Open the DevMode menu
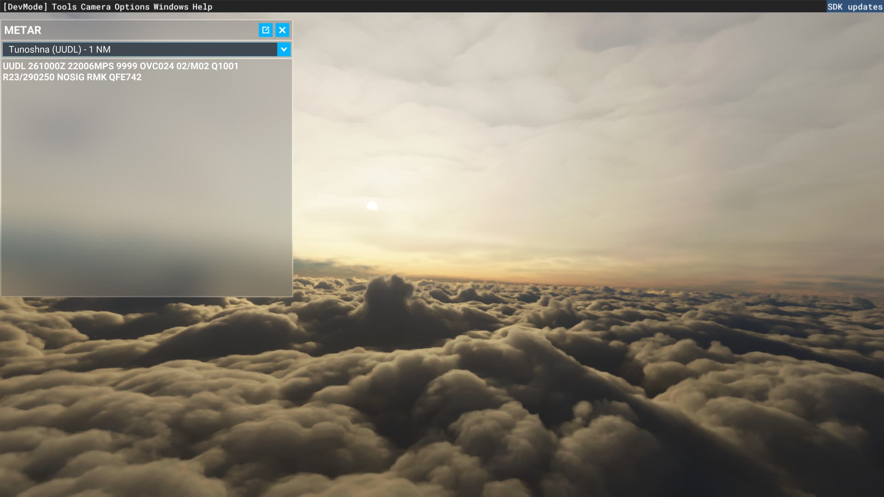The width and height of the screenshot is (884, 497). point(25,6)
